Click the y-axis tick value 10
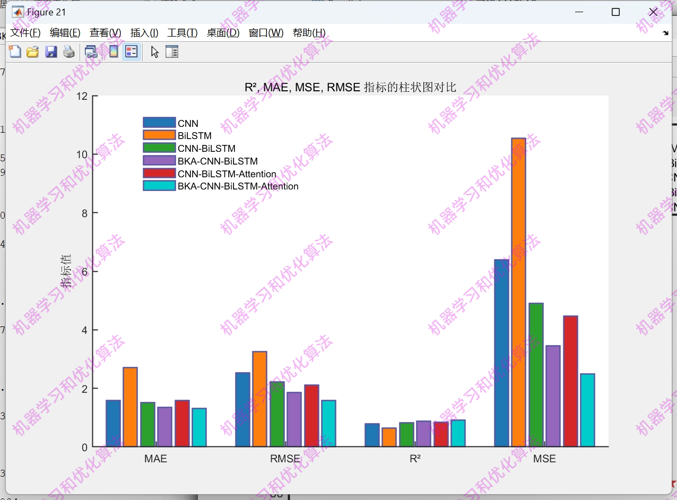 point(81,154)
